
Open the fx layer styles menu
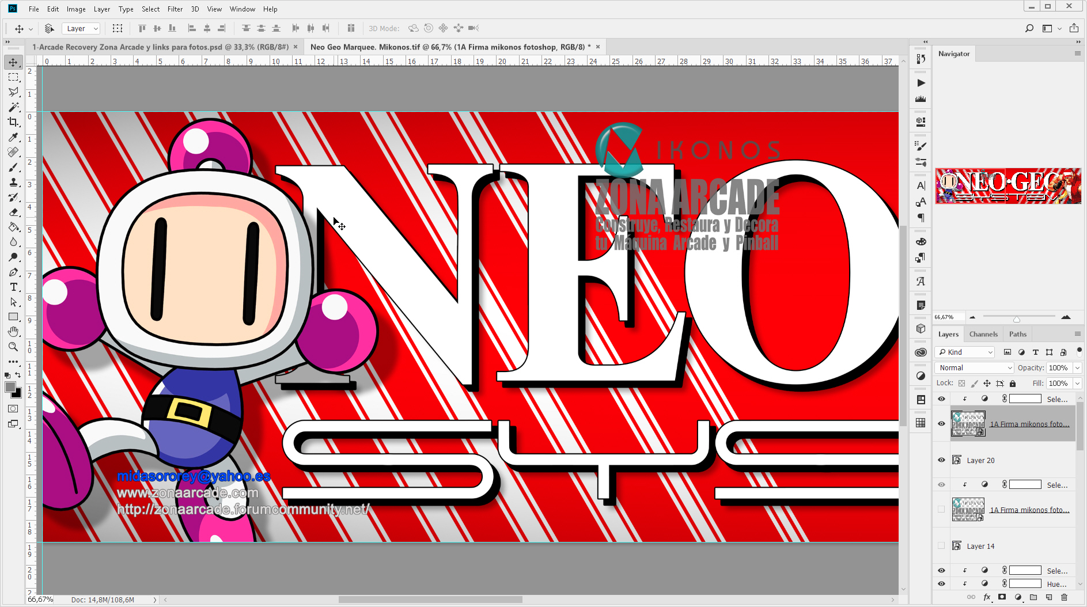coord(987,597)
